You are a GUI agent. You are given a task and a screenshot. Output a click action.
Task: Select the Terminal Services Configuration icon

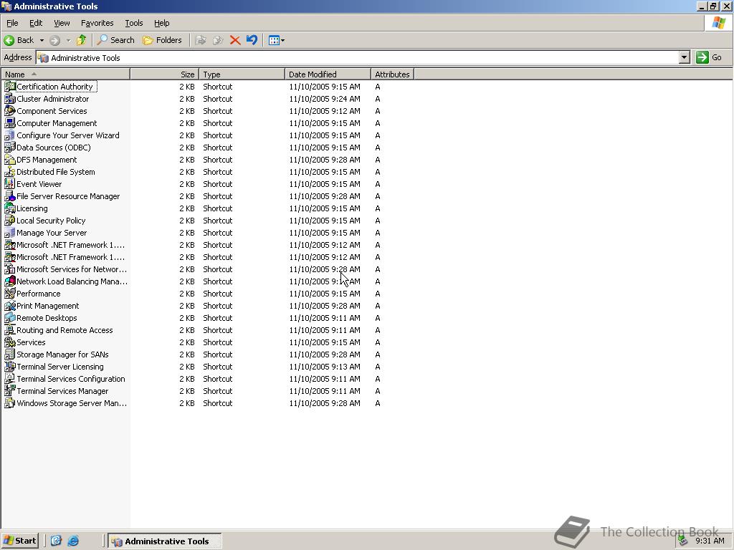[x=9, y=378]
